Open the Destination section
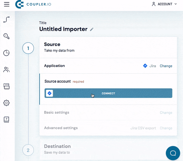This screenshot has height=161, width=183. [x=108, y=150]
